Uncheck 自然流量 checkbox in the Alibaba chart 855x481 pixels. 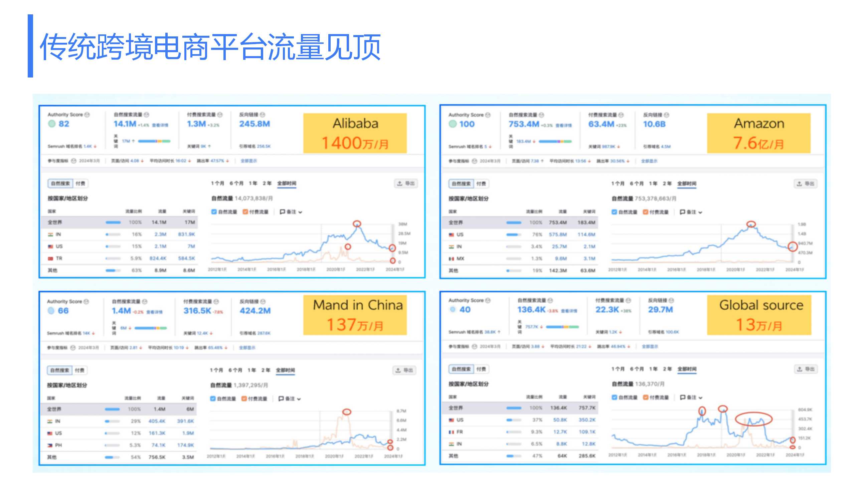pos(214,212)
